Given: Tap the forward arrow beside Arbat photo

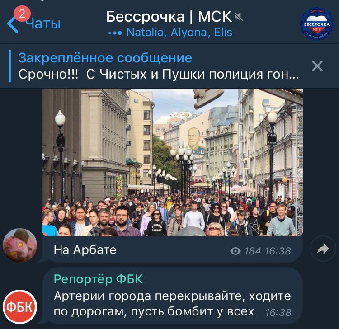Looking at the screenshot, I should tap(323, 249).
